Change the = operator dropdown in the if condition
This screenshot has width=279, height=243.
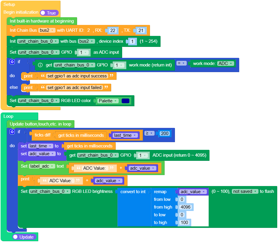coord(182,63)
